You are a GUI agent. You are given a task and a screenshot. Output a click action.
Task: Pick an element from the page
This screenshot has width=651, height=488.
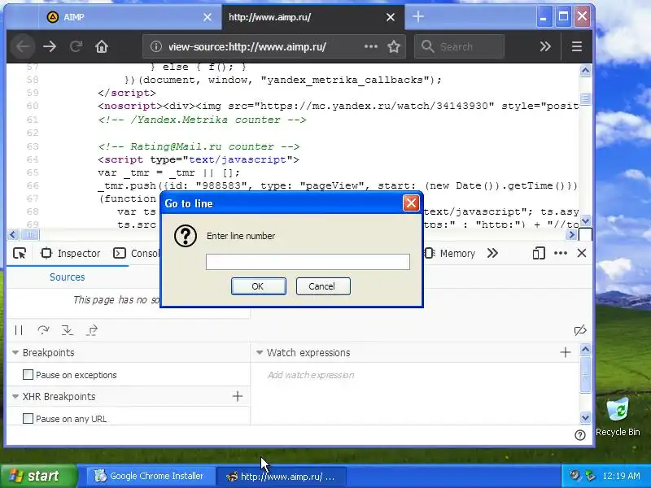[x=20, y=253]
